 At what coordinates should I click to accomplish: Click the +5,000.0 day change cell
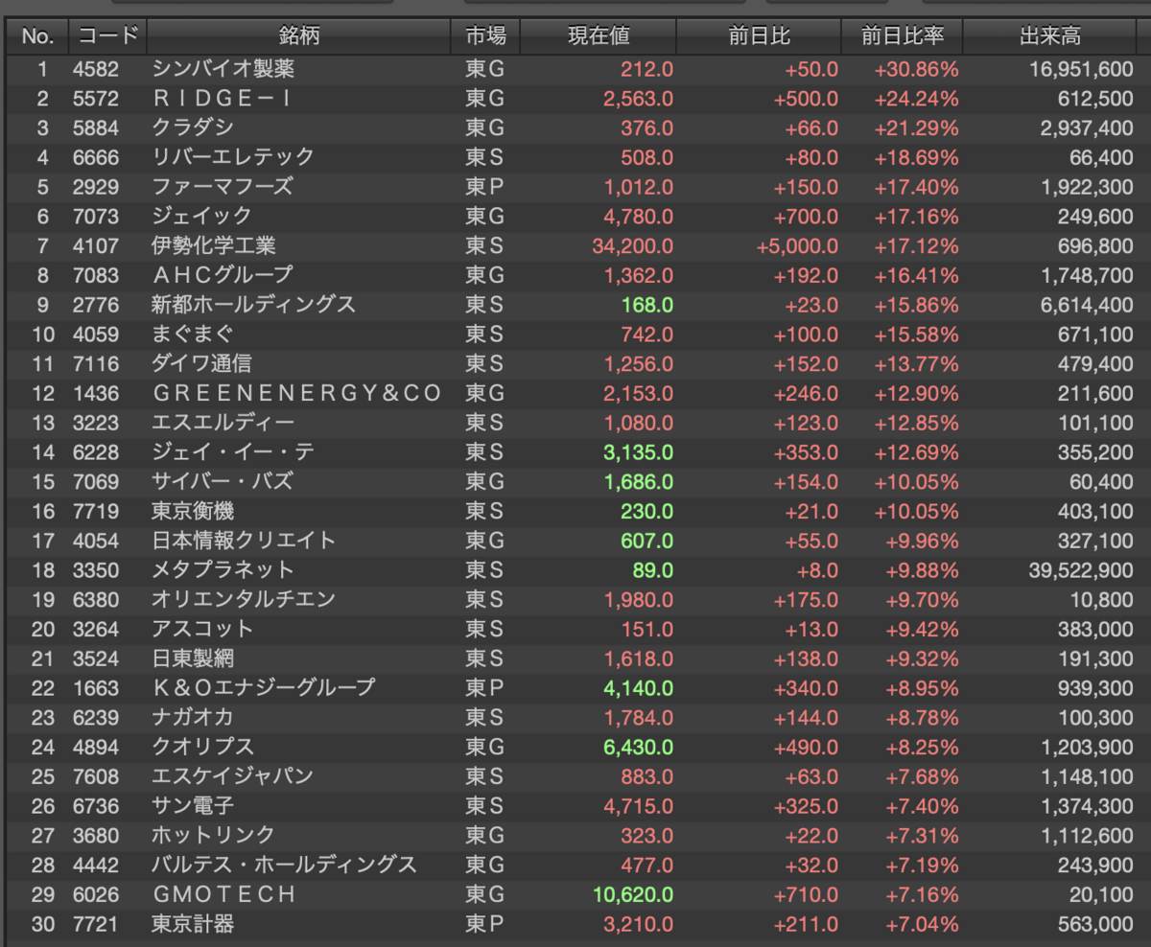pyautogui.click(x=797, y=246)
